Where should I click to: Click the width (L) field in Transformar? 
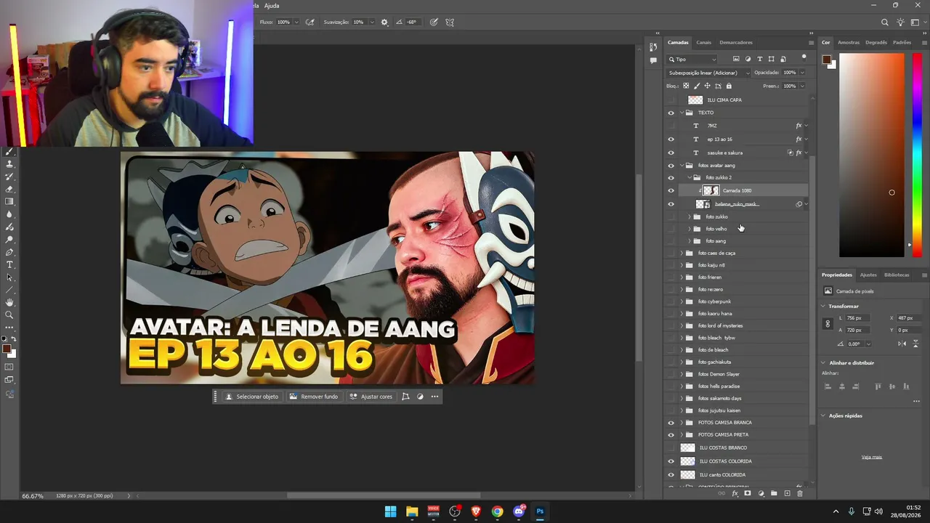tap(857, 318)
